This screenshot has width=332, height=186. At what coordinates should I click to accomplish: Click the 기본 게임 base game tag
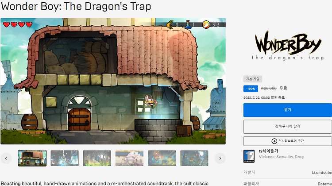253,79
